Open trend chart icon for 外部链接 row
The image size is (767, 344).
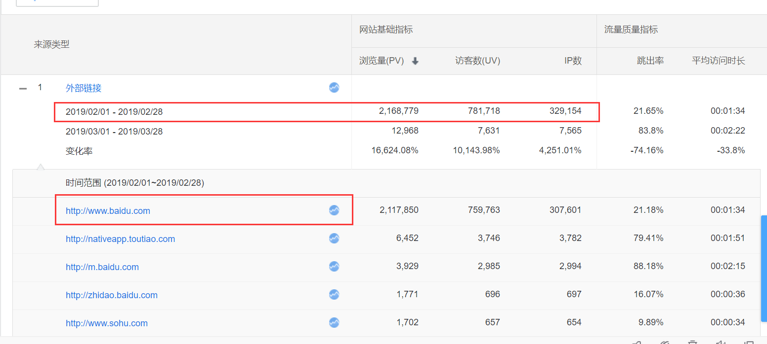(x=334, y=88)
